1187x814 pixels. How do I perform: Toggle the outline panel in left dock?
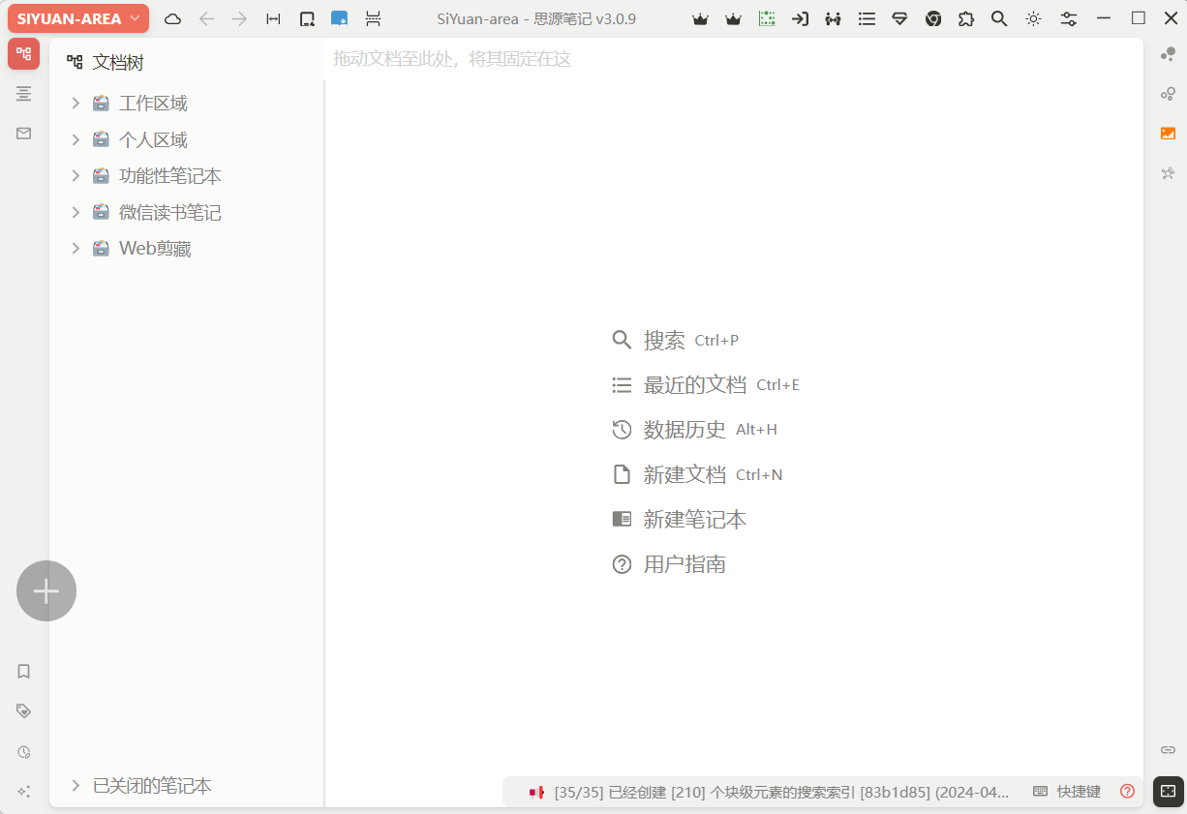(x=24, y=93)
